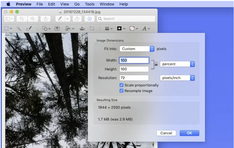The image size is (234, 148).
Task: Click the Share toolbar icon
Action: point(46,19)
